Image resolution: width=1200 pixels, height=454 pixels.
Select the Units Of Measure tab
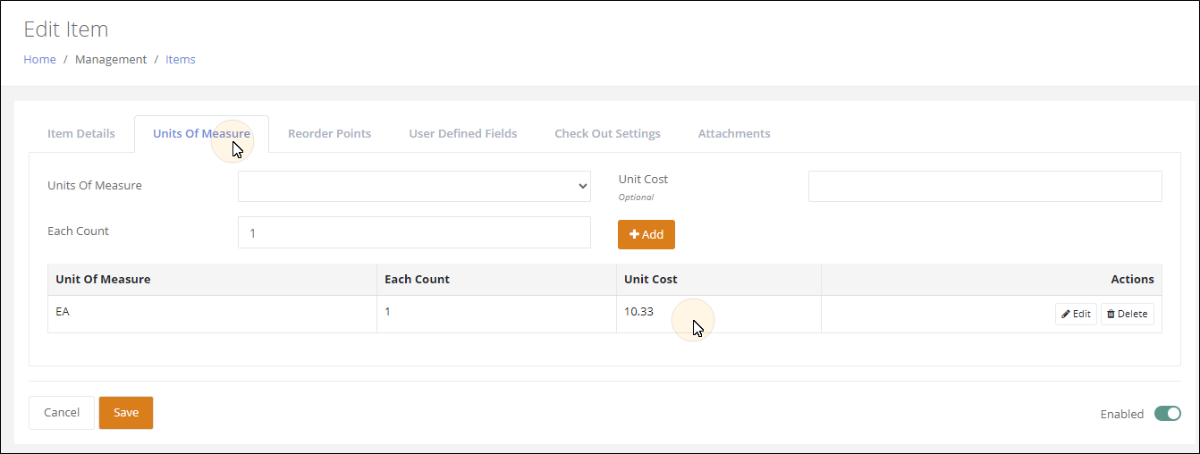pyautogui.click(x=201, y=133)
